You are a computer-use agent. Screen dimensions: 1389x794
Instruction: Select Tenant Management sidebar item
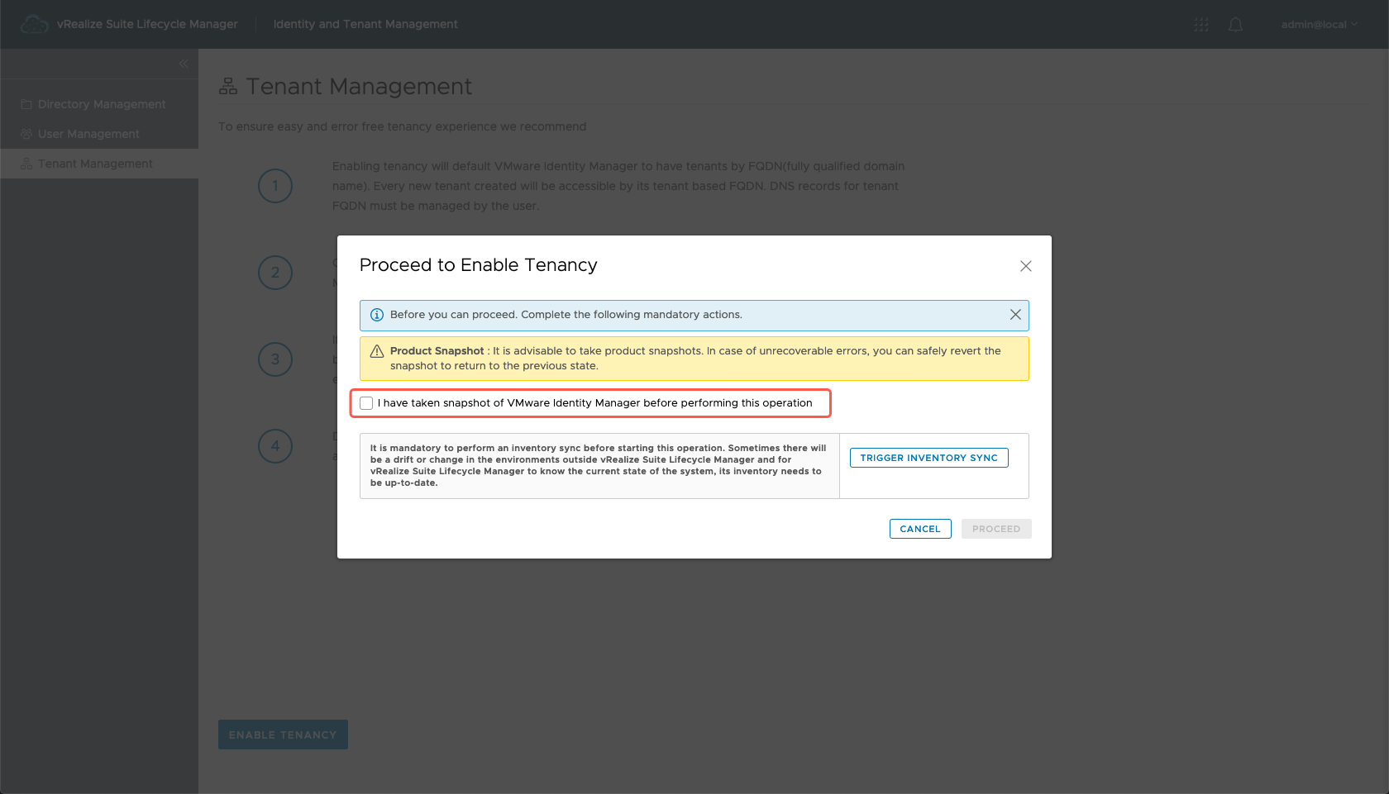point(95,164)
